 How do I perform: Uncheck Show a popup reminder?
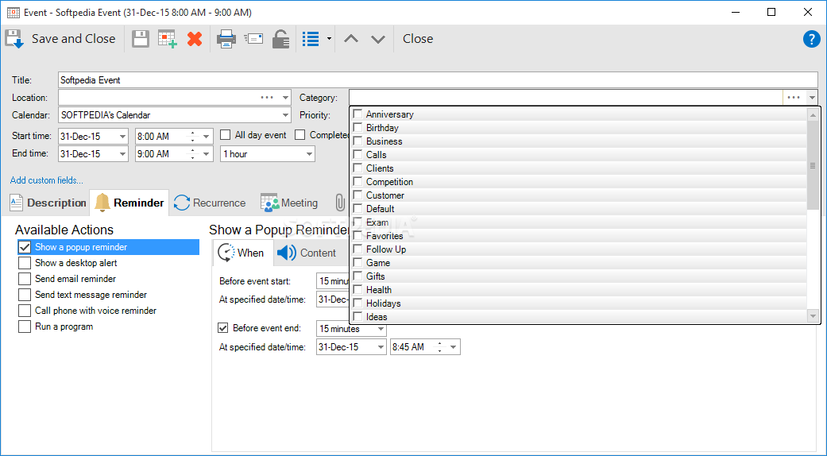point(25,247)
